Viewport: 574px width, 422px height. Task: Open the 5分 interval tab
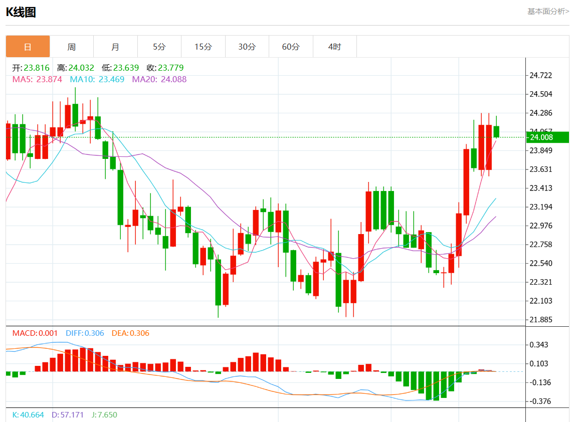(x=159, y=47)
